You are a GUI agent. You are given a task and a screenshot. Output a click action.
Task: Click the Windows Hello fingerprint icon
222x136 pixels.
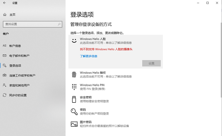74,75
